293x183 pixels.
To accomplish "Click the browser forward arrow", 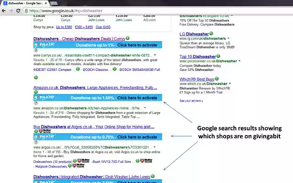I will [x=11, y=11].
